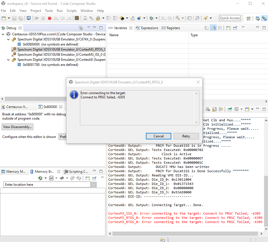Click the black grid toolbar icon

tap(77, 18)
